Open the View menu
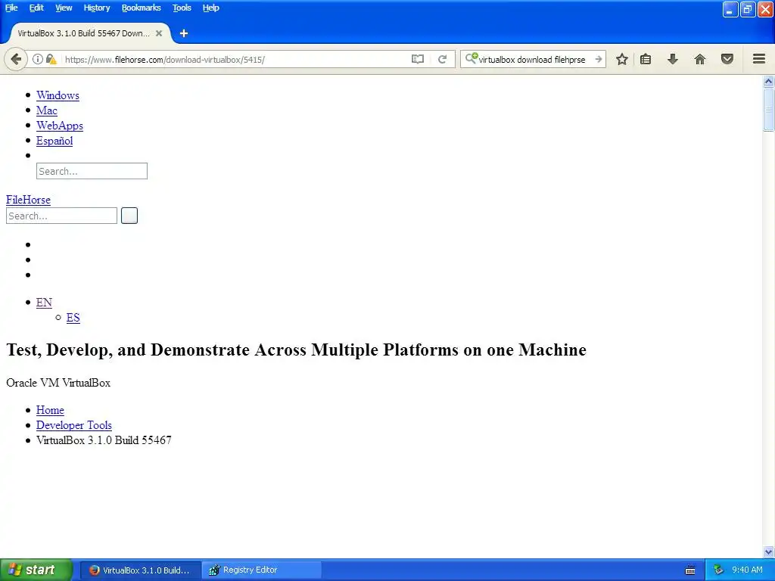Screen dimensions: 775x581 pyautogui.click(x=64, y=8)
